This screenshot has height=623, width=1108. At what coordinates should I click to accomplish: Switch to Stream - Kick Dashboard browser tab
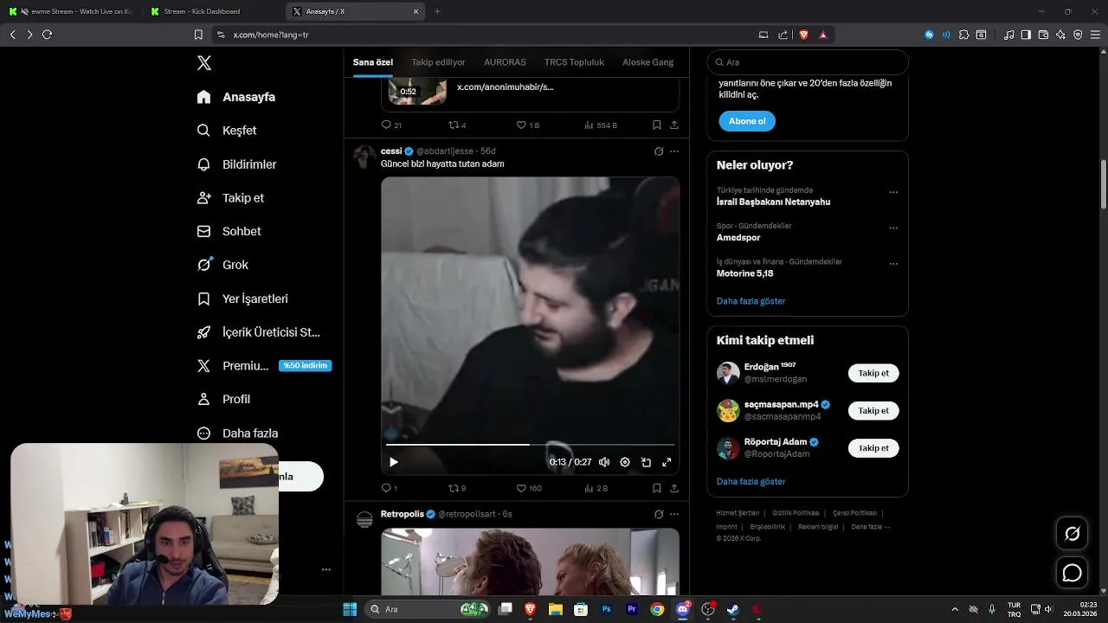[212, 11]
